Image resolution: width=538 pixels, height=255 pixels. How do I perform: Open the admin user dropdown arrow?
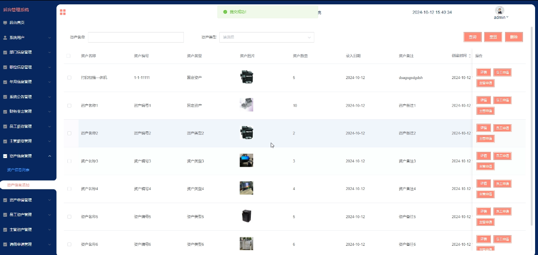pyautogui.click(x=507, y=17)
